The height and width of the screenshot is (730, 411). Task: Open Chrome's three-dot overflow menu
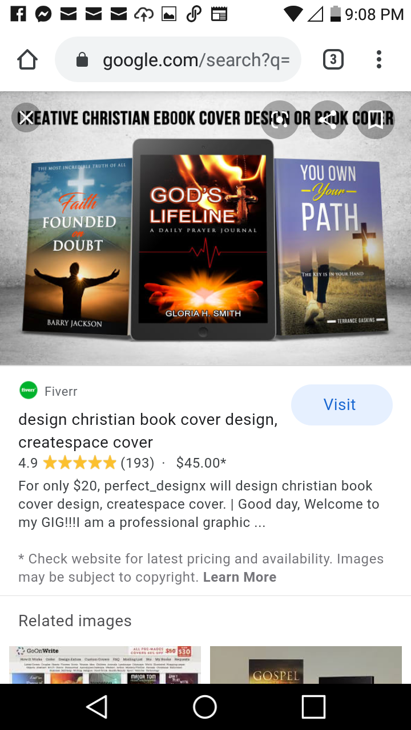(x=379, y=59)
